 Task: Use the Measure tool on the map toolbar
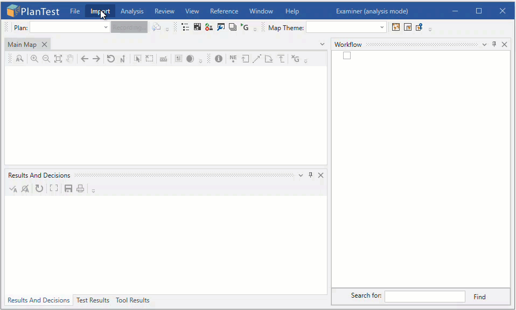tap(164, 58)
